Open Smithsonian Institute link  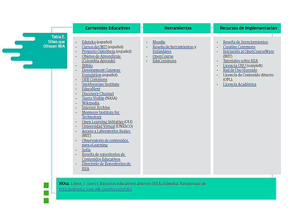100,84
